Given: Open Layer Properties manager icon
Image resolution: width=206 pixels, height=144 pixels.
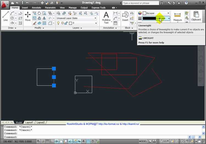Looking at the screenshot, I should click(x=59, y=13).
